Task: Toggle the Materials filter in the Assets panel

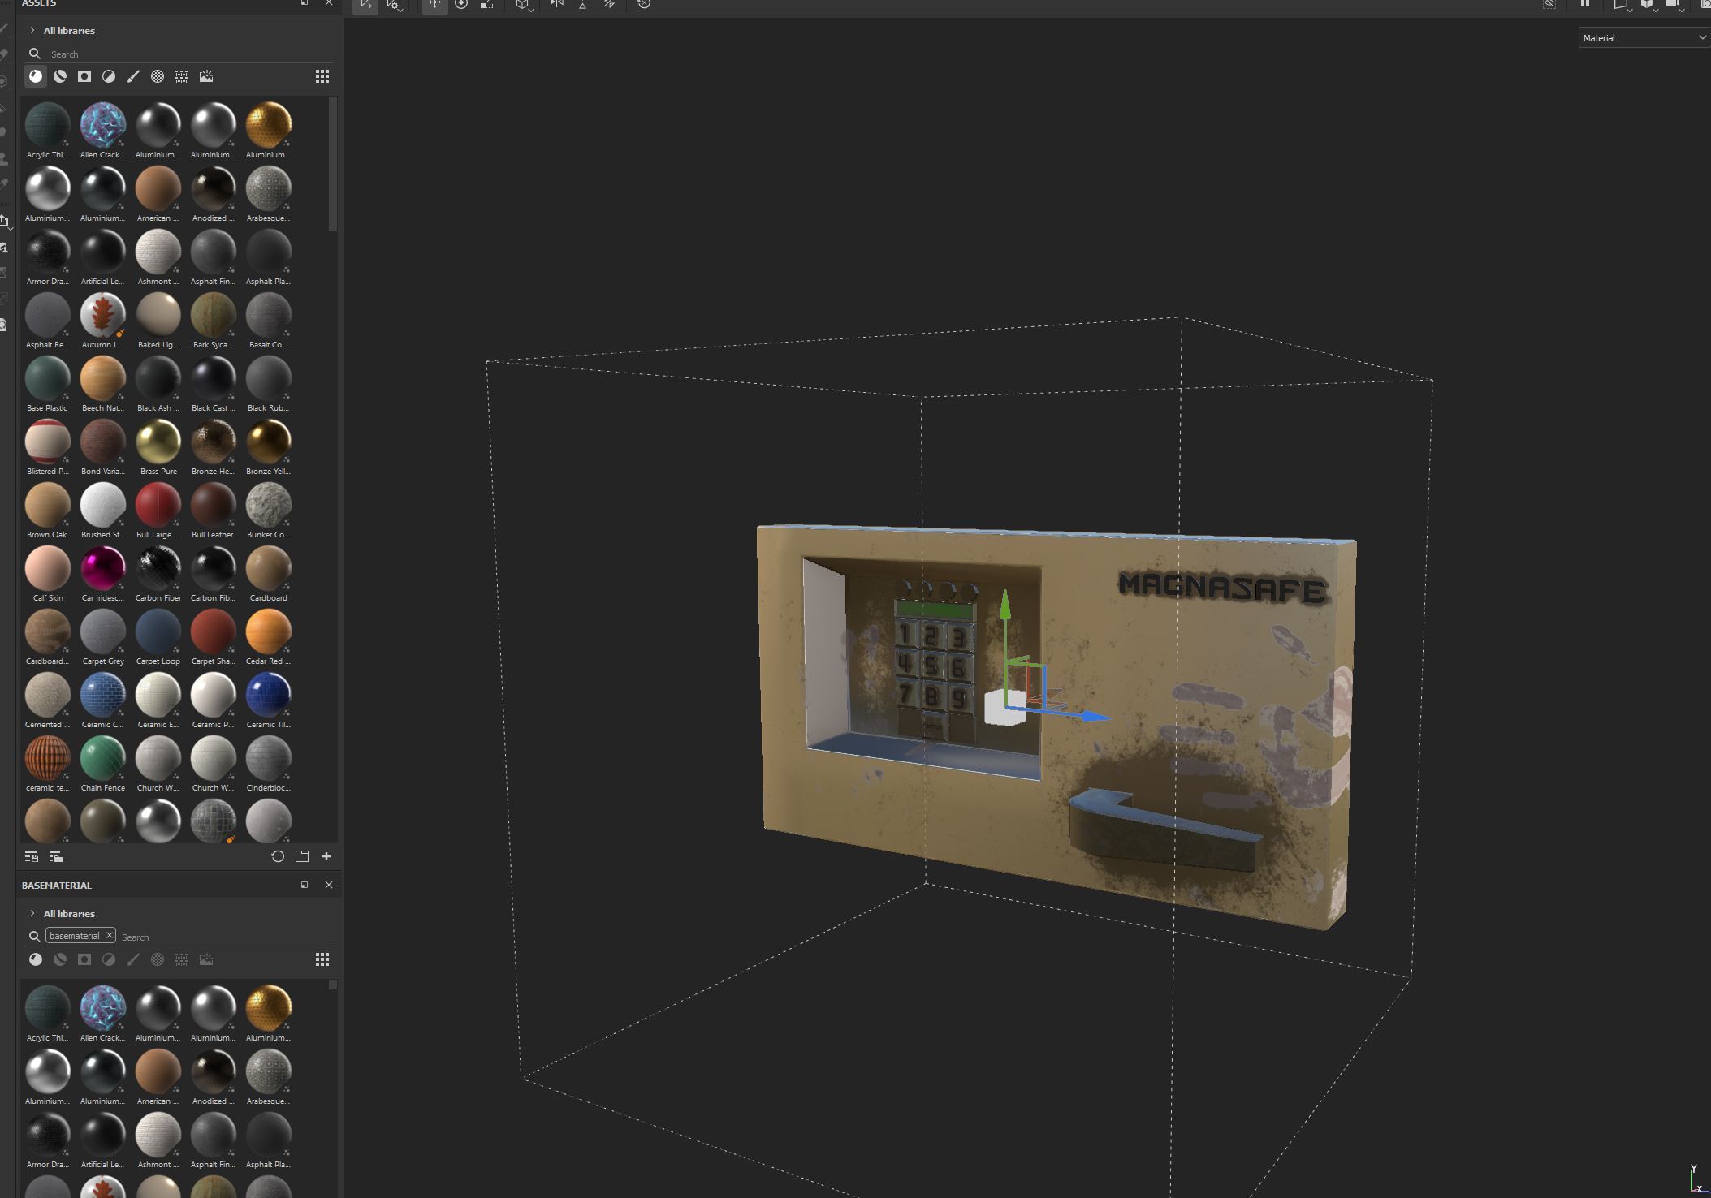Action: tap(36, 76)
